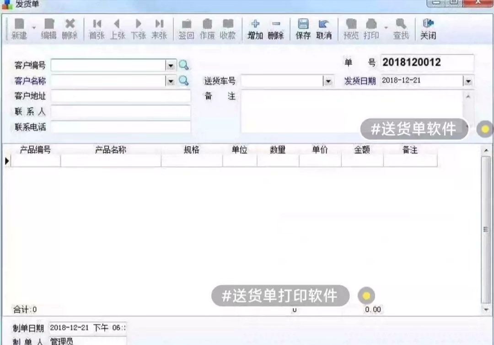The width and height of the screenshot is (494, 345).
Task: Click the 单位 column header
Action: pos(239,150)
